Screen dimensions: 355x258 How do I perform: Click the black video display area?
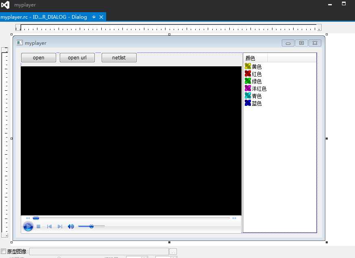131,141
